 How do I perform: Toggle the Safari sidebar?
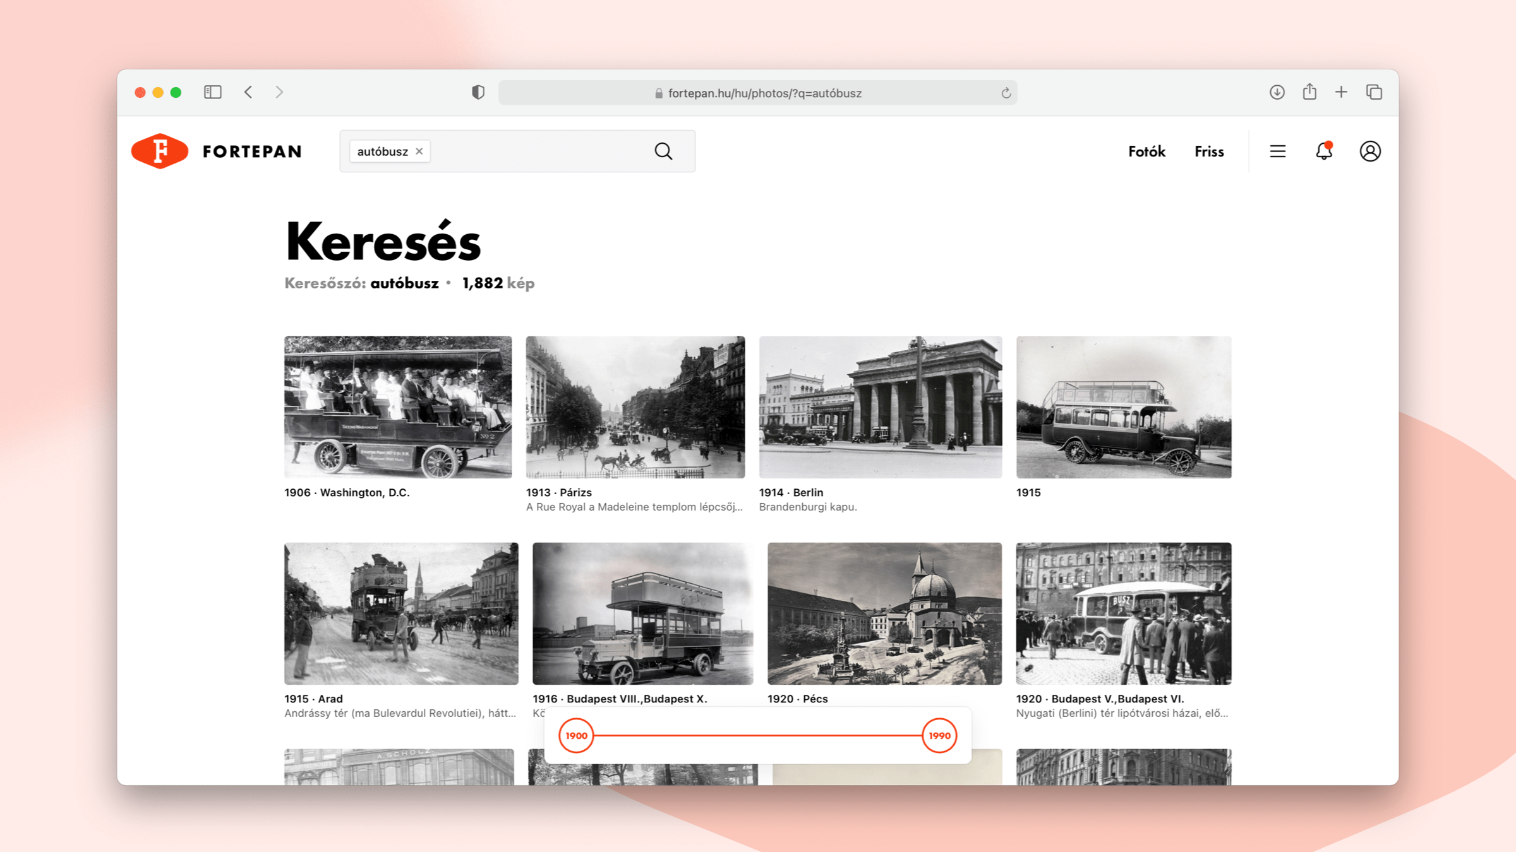(213, 92)
